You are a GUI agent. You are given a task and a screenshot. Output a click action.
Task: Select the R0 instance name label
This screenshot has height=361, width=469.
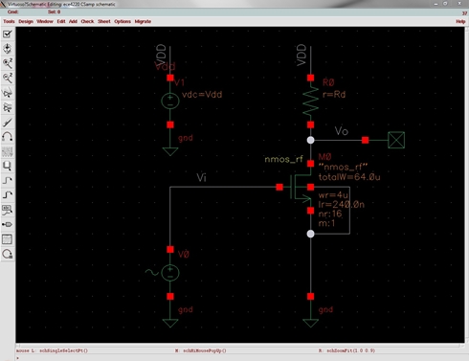click(328, 82)
